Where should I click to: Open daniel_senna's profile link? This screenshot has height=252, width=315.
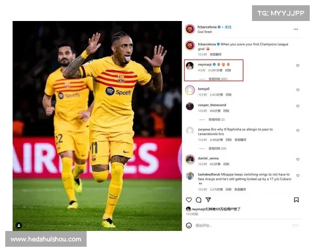(x=208, y=159)
